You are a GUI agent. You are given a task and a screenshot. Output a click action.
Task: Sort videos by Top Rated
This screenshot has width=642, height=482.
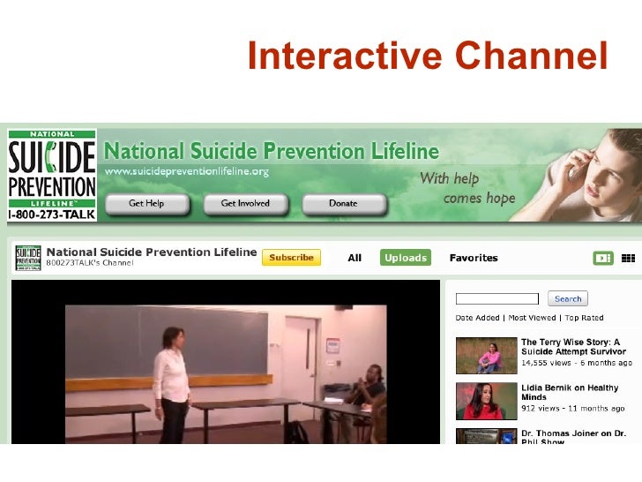(585, 318)
